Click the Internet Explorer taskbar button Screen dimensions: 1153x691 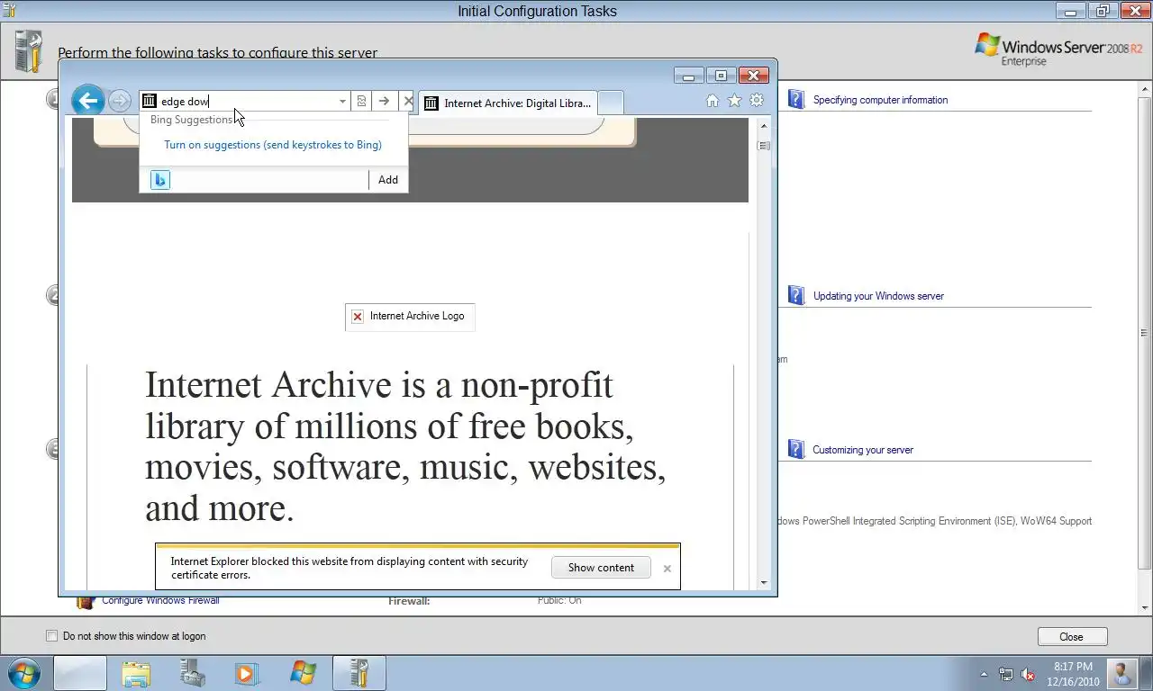80,674
